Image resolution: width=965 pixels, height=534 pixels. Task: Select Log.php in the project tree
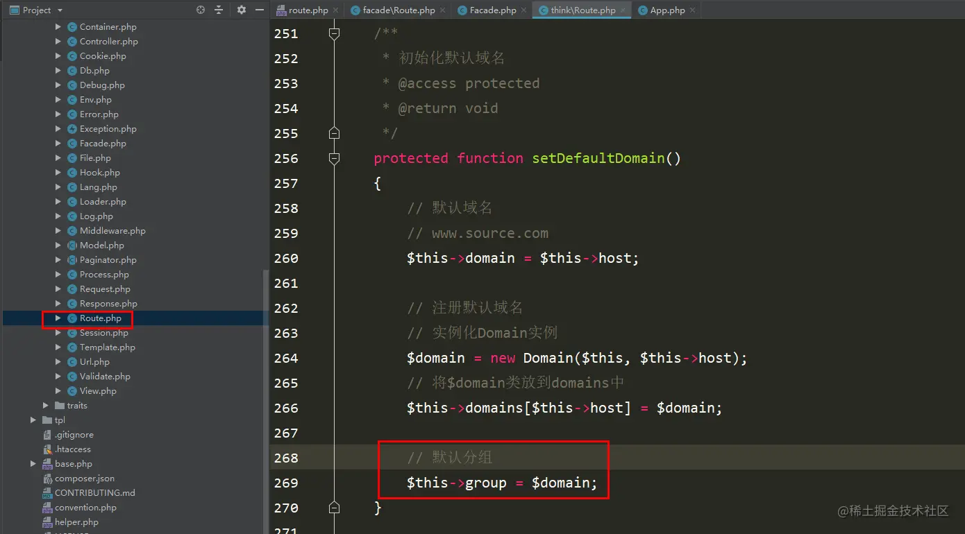[x=96, y=216]
